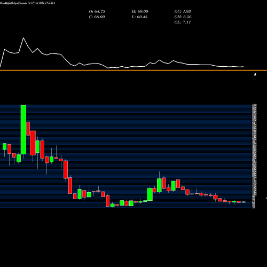Click the OL: 7.11 reading
This screenshot has height=267, width=267.
[183, 22]
